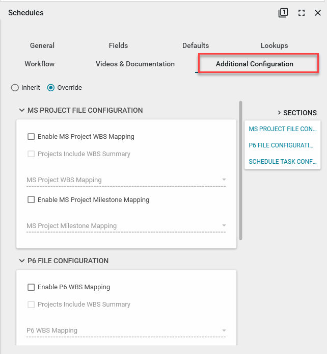The height and width of the screenshot is (354, 327).
Task: Open the MS Project WBS Mapping dropdown
Action: [x=126, y=180]
